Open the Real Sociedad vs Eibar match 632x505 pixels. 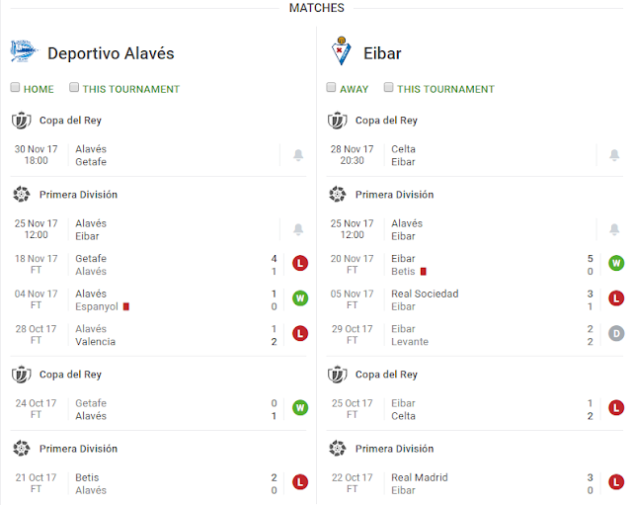click(x=464, y=299)
